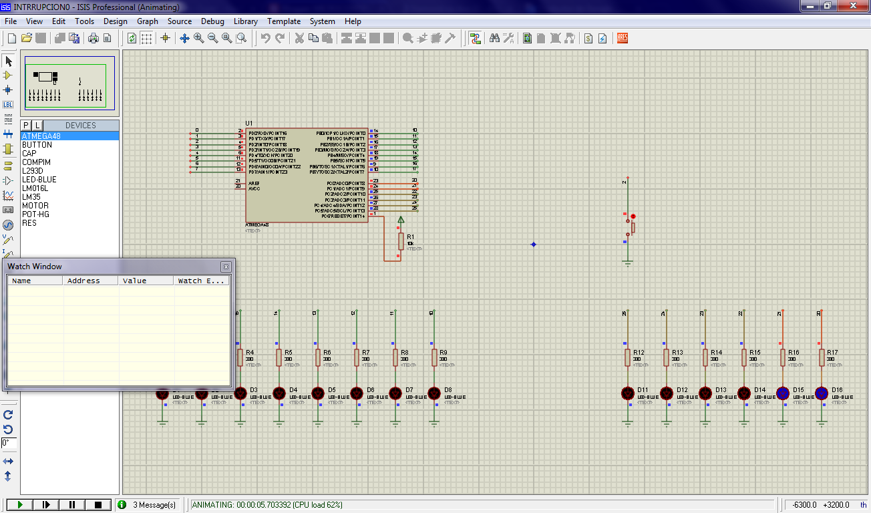Click the Zoom In tool

(x=198, y=38)
